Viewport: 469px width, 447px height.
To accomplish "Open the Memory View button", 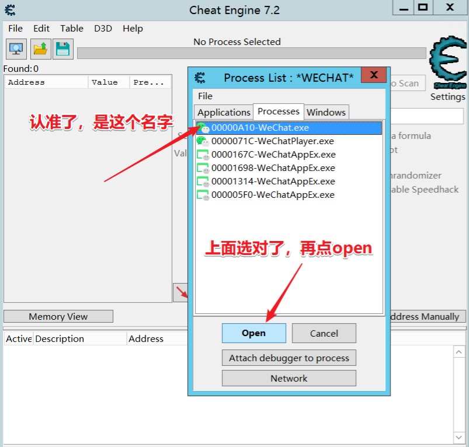I will coord(58,316).
